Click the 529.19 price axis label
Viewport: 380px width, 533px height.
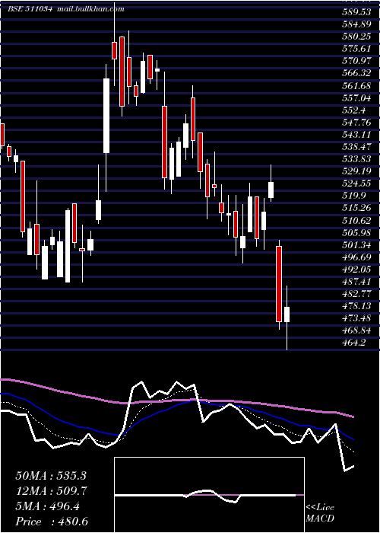click(356, 171)
